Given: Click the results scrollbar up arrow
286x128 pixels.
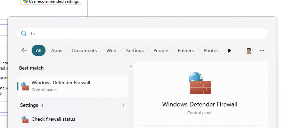Looking at the screenshot, I should coord(131,66).
